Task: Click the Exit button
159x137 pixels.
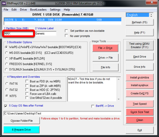Action: [x=140, y=130]
